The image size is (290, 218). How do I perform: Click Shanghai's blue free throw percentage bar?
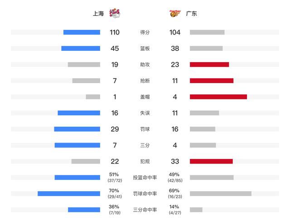[x=69, y=193]
